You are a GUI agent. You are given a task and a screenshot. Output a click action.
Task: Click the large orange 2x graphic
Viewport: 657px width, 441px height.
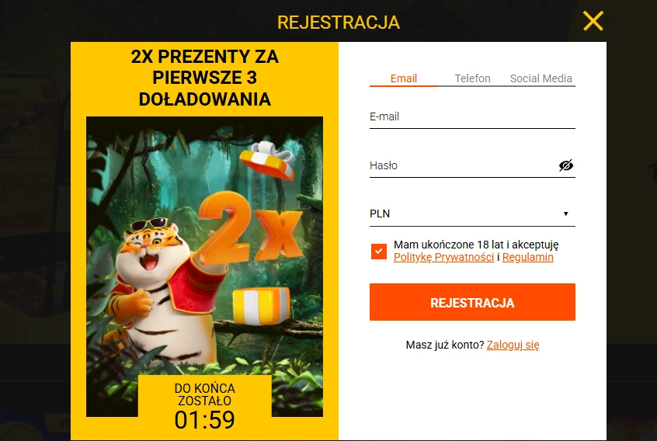(x=249, y=228)
